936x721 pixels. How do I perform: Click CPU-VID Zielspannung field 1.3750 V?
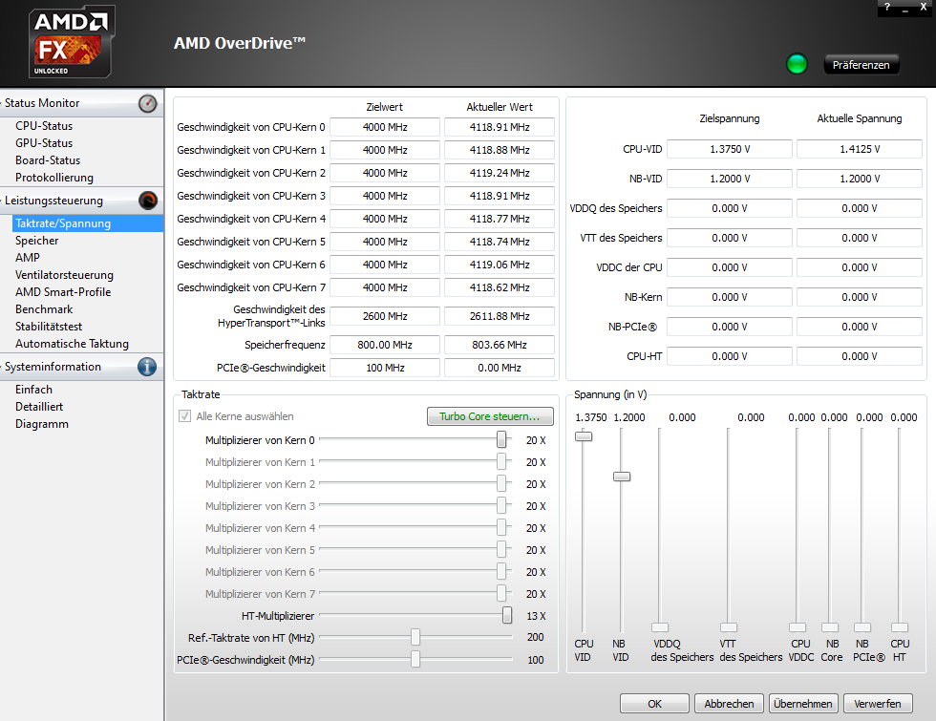coord(730,149)
